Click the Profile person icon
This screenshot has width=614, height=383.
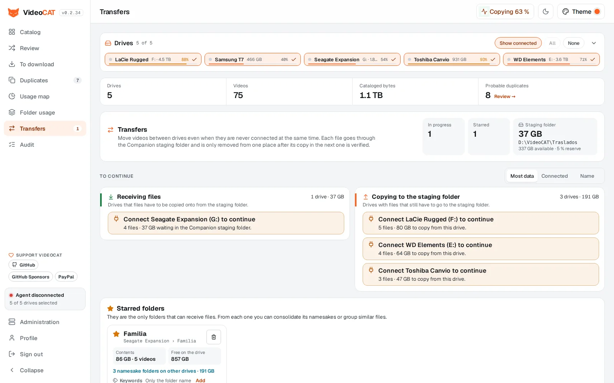[x=12, y=338]
